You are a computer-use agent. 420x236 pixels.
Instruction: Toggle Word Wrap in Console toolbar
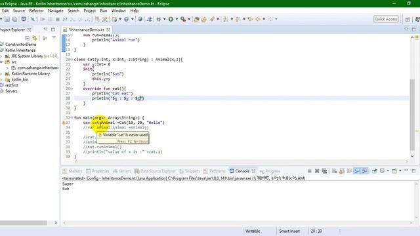[x=349, y=171]
